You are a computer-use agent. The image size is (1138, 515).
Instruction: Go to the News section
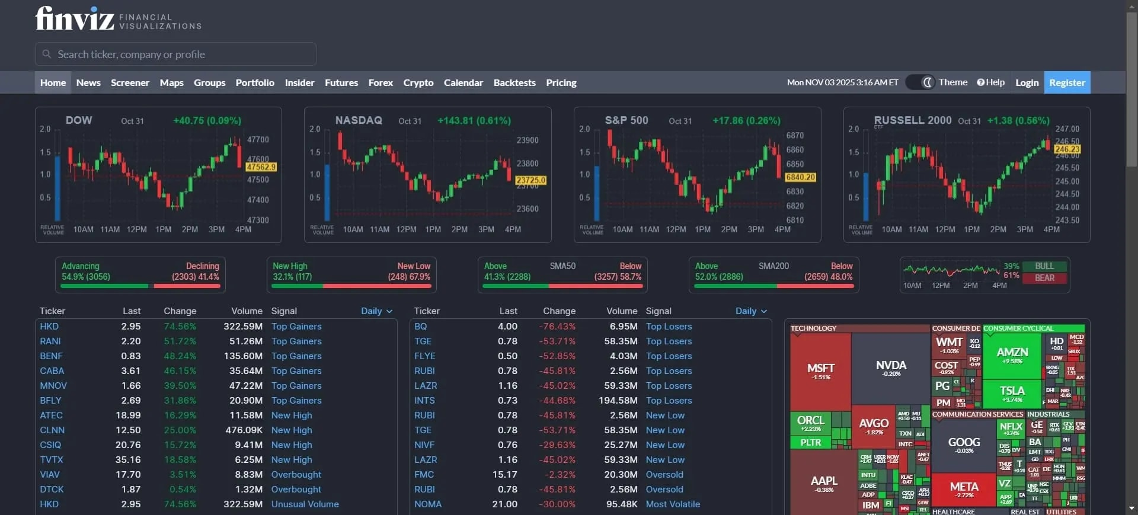point(88,82)
